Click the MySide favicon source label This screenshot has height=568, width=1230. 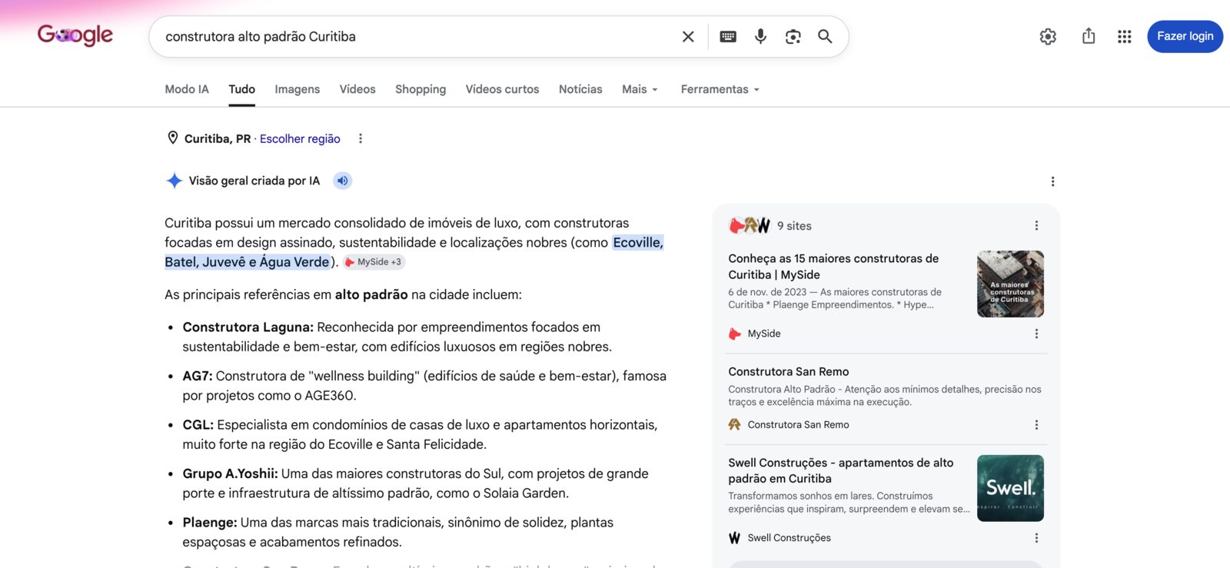tap(755, 334)
